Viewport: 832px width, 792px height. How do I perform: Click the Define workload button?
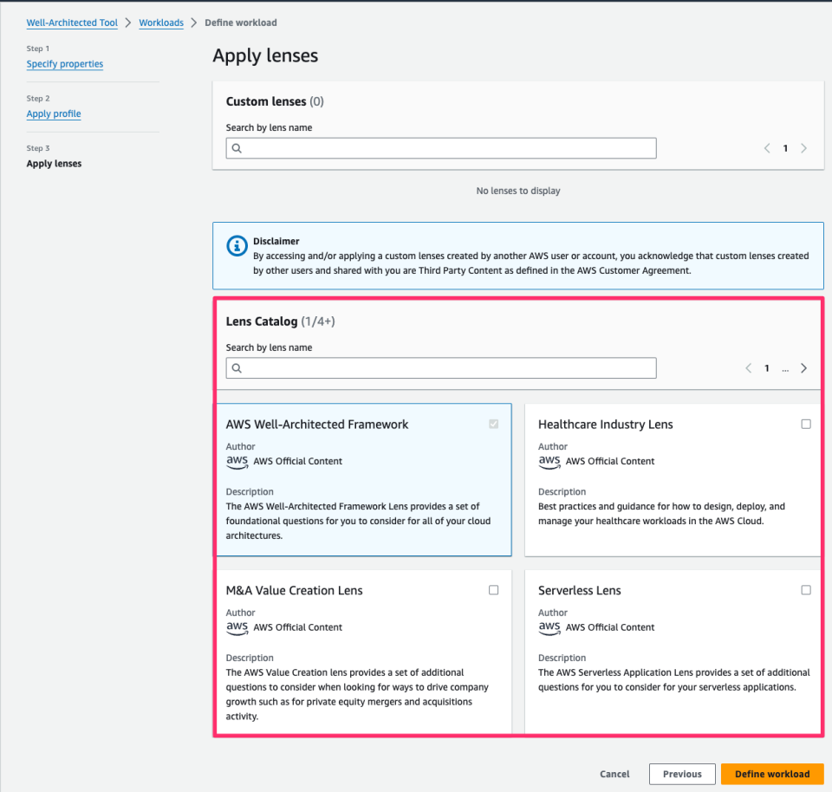click(x=771, y=774)
